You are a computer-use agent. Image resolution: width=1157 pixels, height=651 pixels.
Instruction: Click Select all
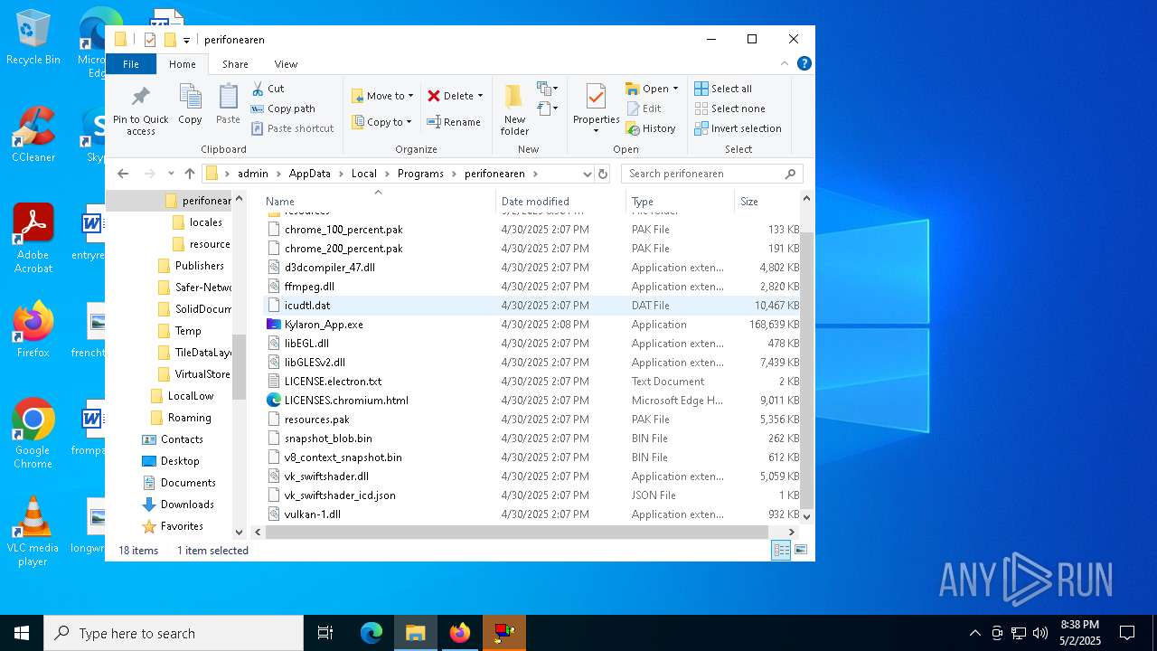(x=723, y=89)
